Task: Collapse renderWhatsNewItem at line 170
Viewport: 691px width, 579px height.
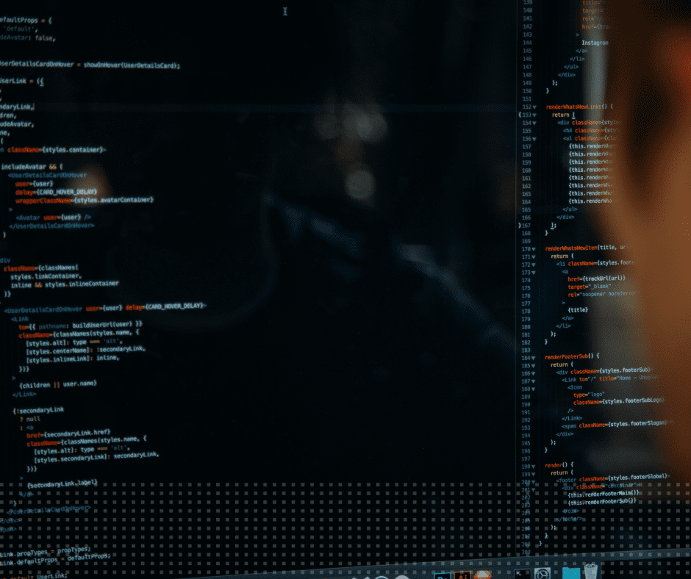Action: coord(534,249)
